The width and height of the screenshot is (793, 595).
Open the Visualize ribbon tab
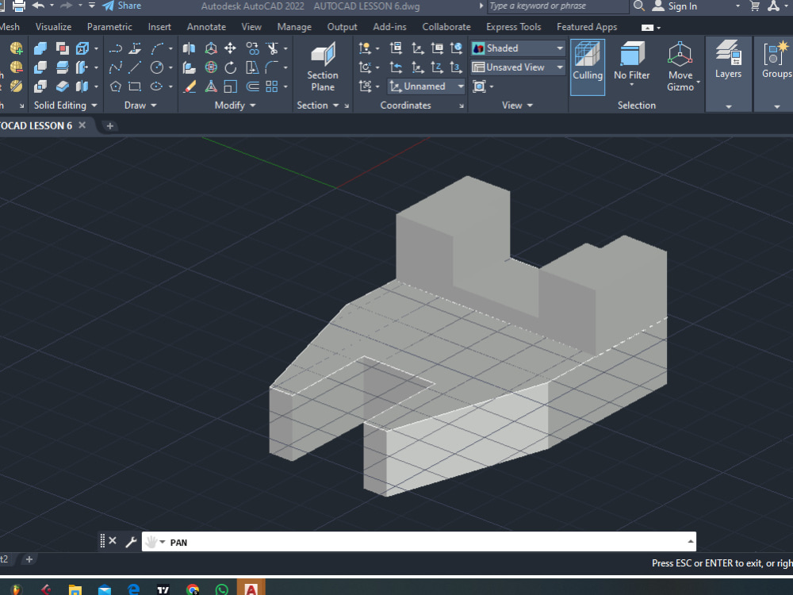coord(53,27)
